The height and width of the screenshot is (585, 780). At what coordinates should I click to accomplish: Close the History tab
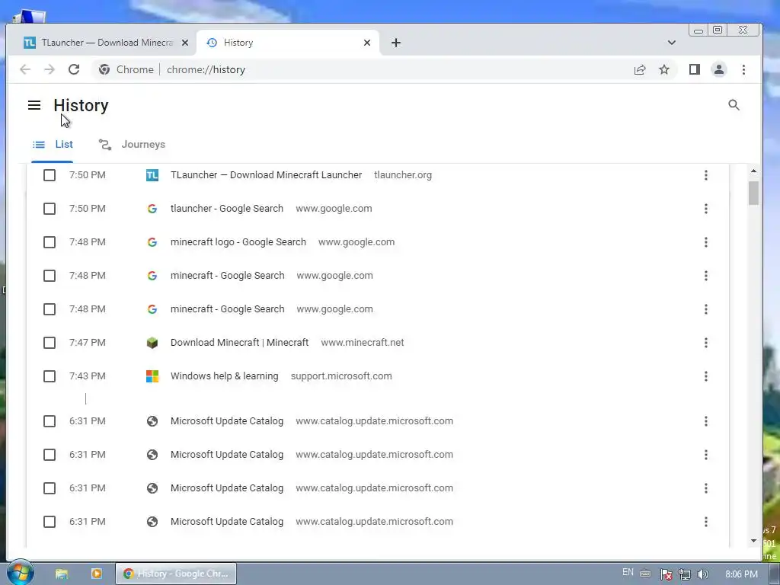pos(367,43)
